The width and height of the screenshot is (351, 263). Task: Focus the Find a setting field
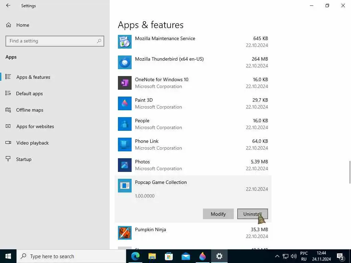55,41
